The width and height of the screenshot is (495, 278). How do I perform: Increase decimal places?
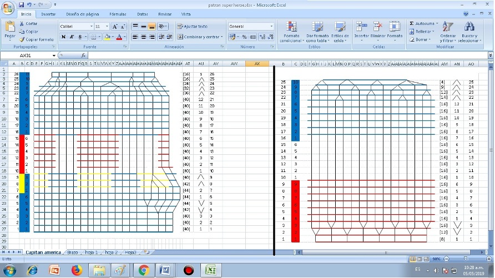[262, 37]
